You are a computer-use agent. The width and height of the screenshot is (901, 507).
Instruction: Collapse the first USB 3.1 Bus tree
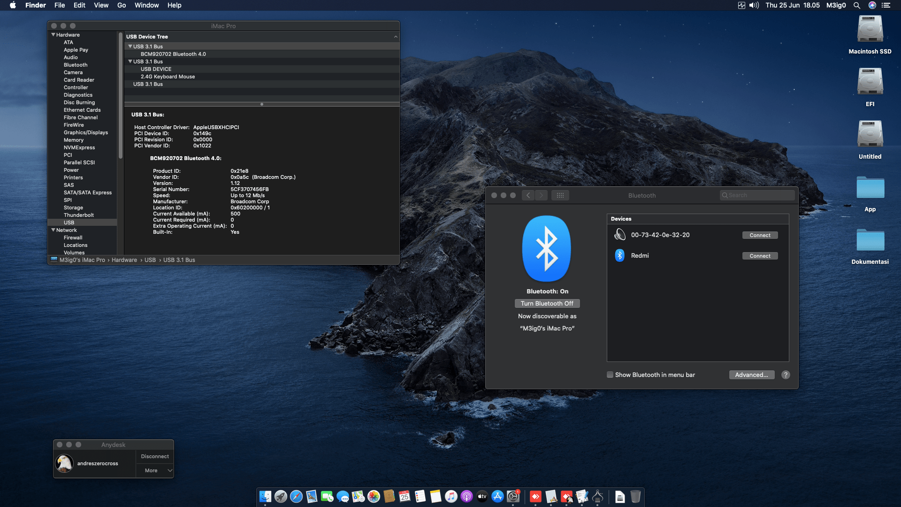coord(130,46)
